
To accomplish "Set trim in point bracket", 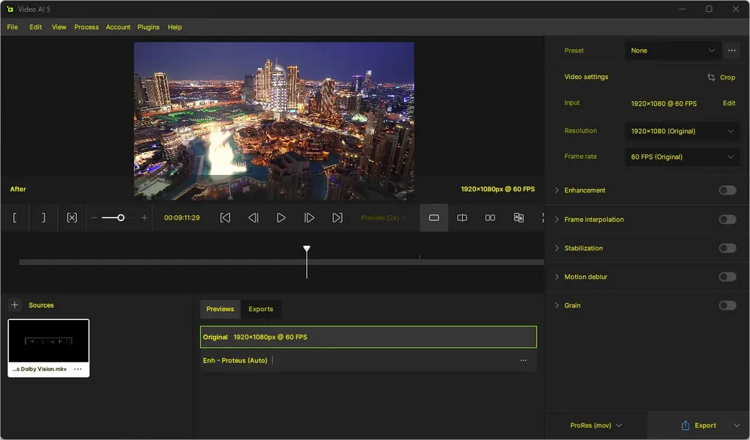I will tap(15, 217).
